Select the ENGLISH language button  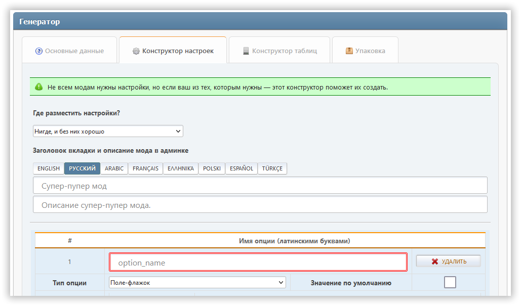(x=49, y=168)
